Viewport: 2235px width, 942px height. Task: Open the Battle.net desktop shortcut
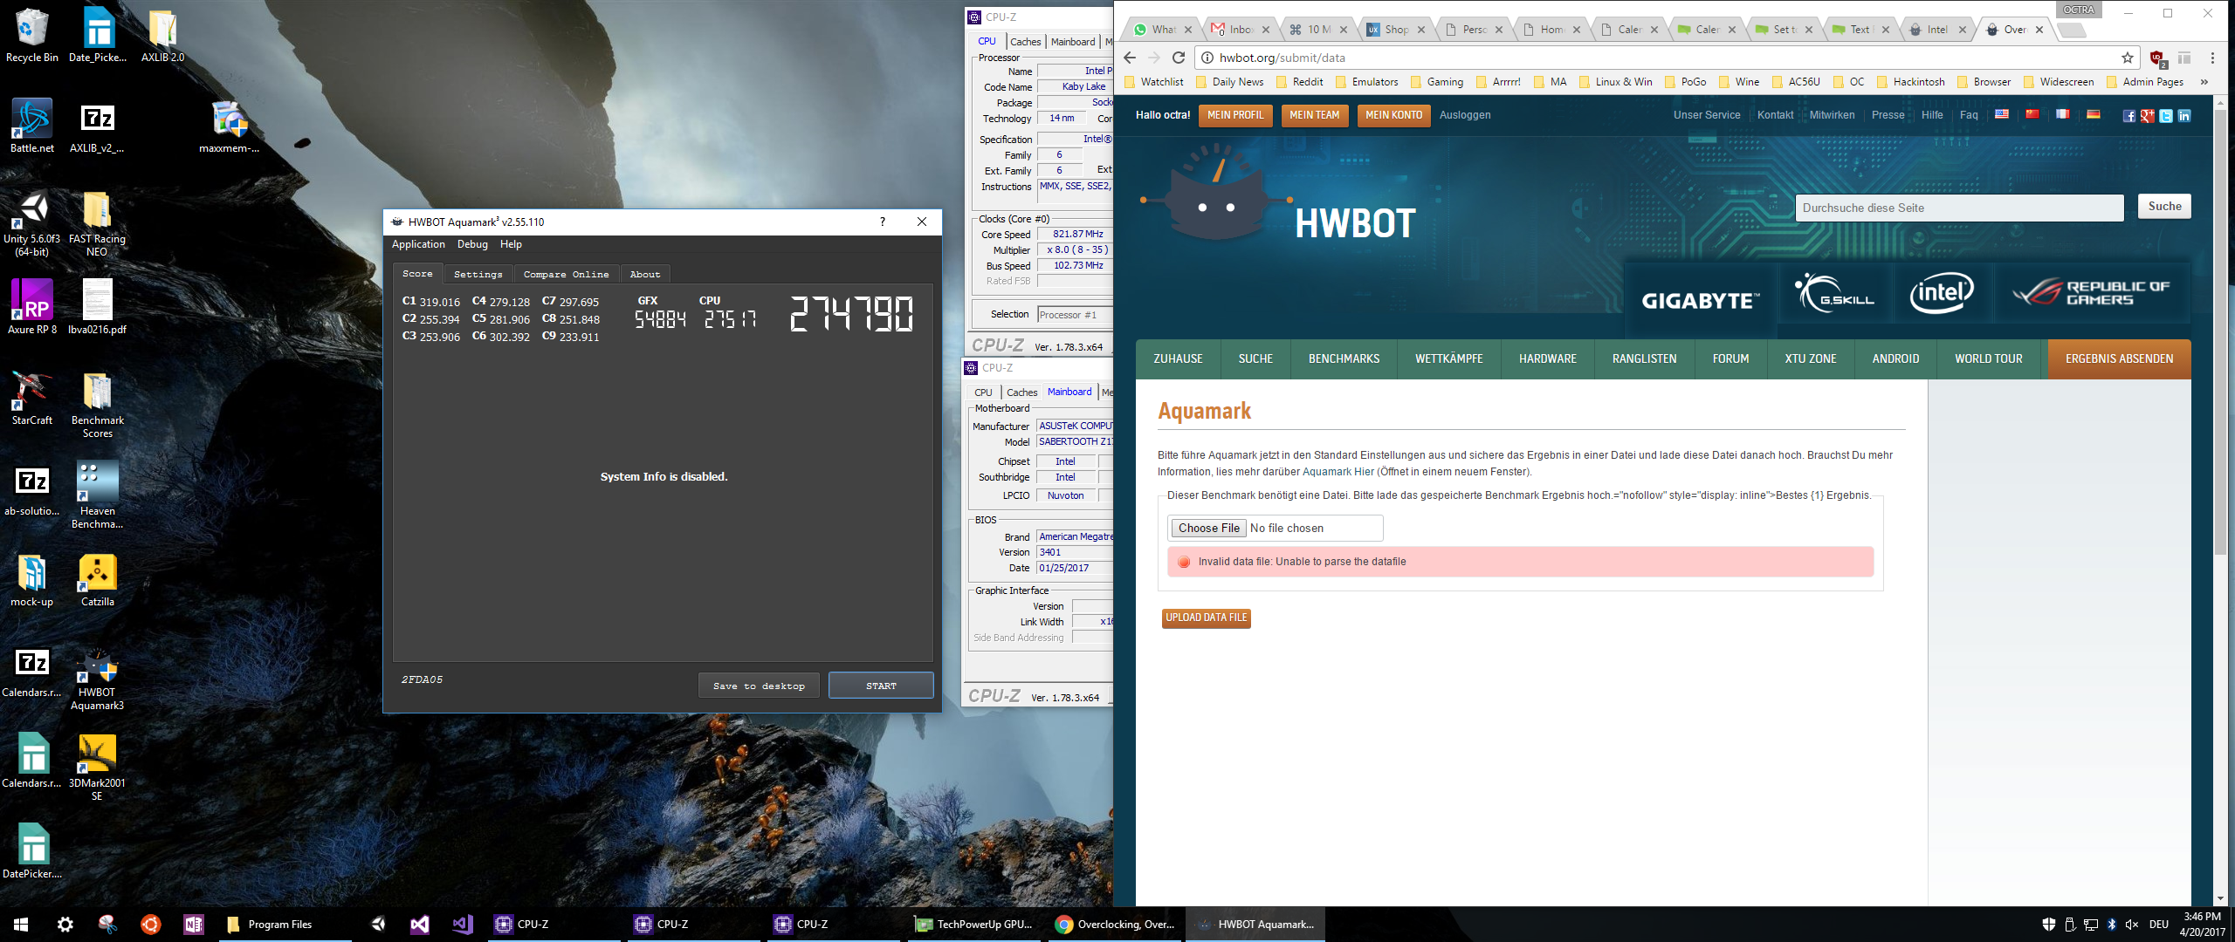31,126
